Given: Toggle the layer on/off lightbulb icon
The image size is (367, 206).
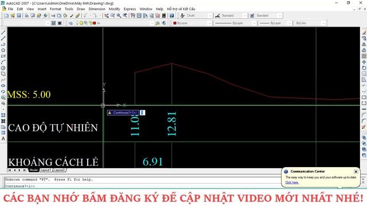Looking at the screenshot, I should pyautogui.click(x=77, y=23).
